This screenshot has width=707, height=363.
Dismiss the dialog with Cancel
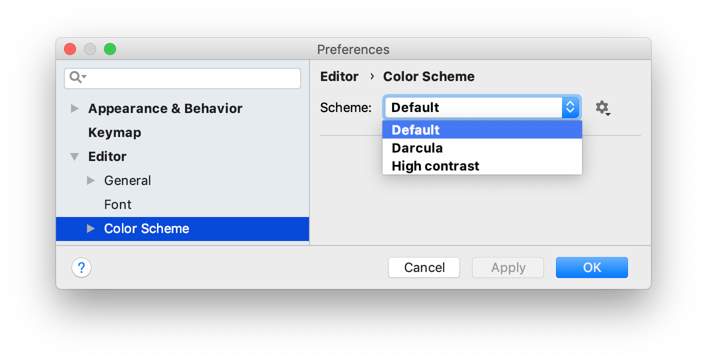click(423, 267)
